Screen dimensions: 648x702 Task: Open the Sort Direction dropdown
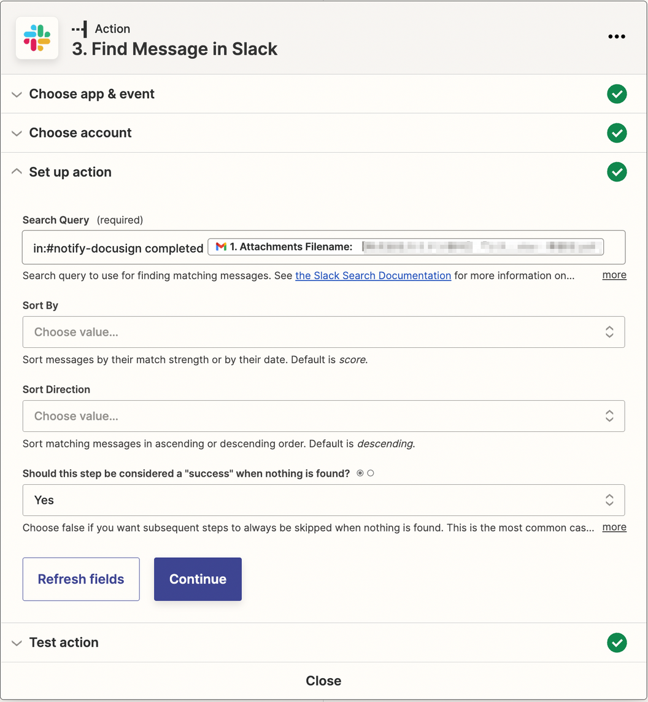(323, 416)
